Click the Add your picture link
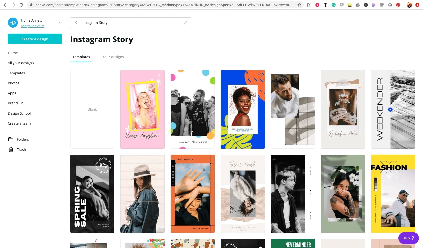The image size is (423, 248). coord(32,26)
